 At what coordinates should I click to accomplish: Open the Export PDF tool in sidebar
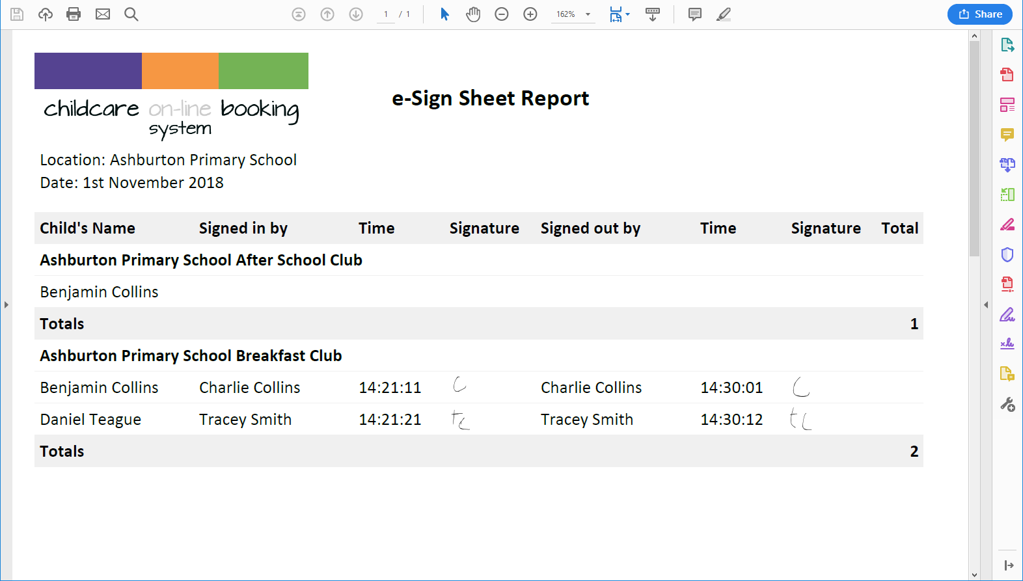pyautogui.click(x=1007, y=45)
